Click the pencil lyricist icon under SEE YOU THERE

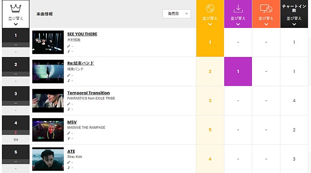(x=69, y=46)
